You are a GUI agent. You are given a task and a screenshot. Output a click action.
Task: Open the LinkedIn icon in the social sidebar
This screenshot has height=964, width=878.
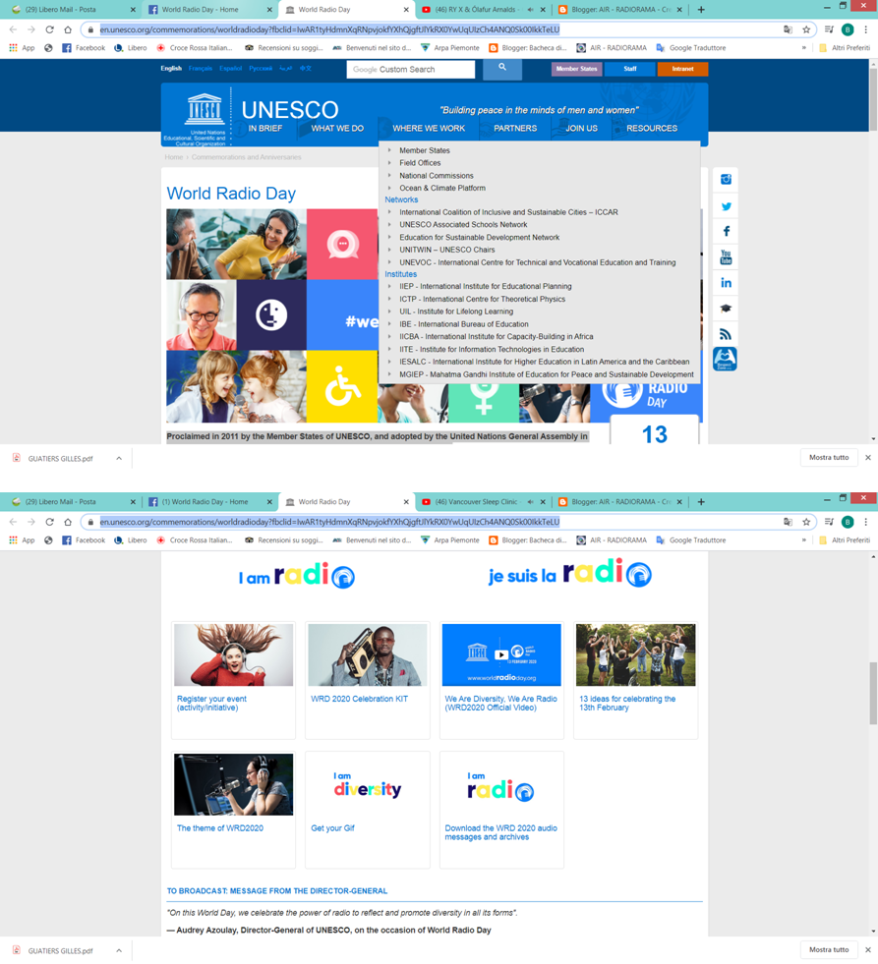[726, 283]
